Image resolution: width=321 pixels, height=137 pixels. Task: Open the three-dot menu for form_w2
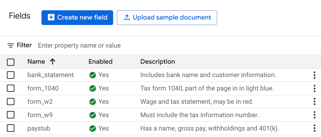[314, 102]
